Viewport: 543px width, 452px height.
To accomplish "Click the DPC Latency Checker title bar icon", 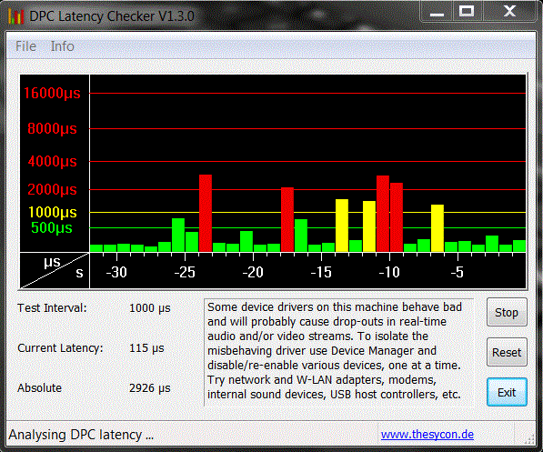I will (16, 16).
